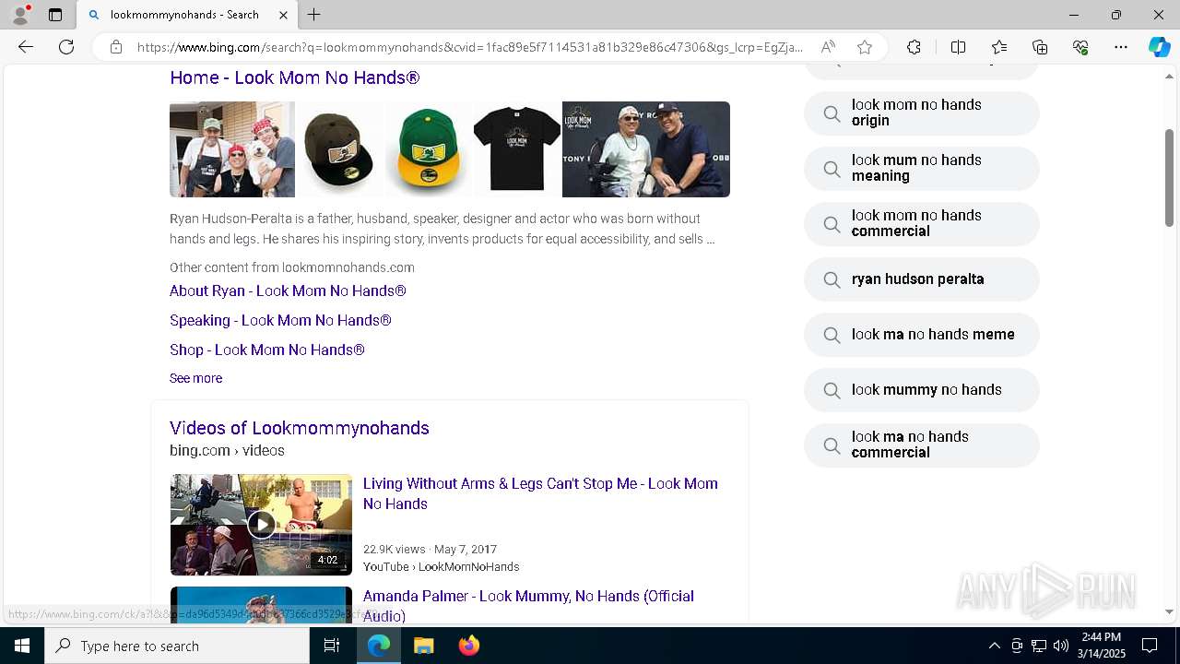
Task: Open the network tray icon
Action: coord(1039,646)
